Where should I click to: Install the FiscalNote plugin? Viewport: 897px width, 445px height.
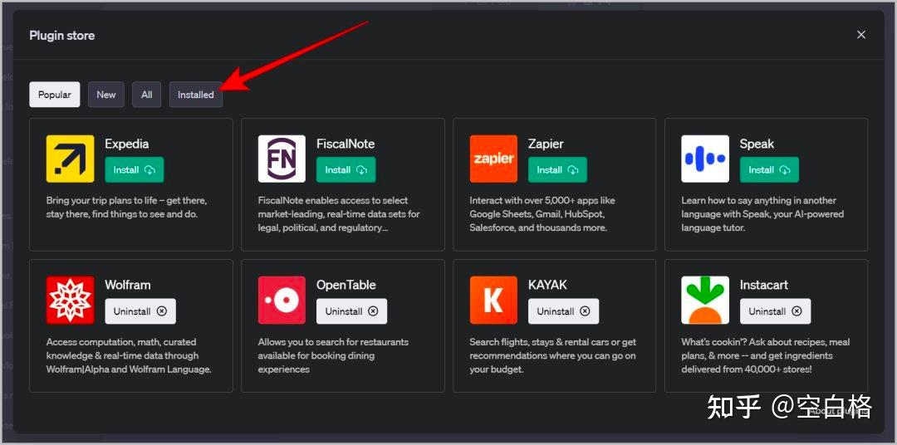click(x=346, y=170)
